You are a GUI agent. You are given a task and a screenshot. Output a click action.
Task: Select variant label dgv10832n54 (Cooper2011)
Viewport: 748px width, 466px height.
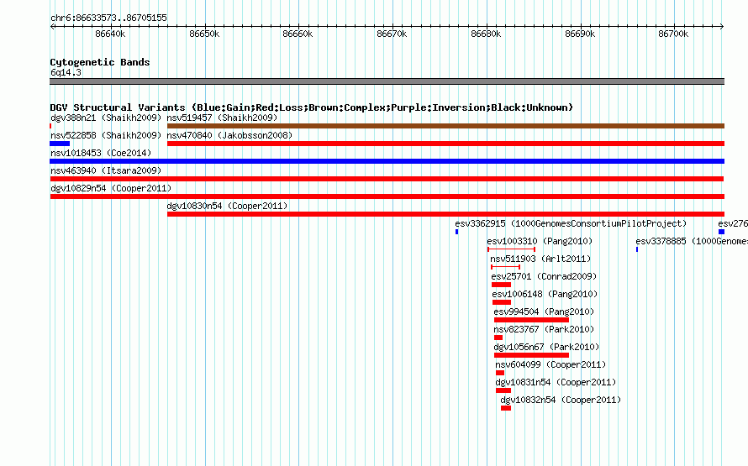[x=561, y=400]
